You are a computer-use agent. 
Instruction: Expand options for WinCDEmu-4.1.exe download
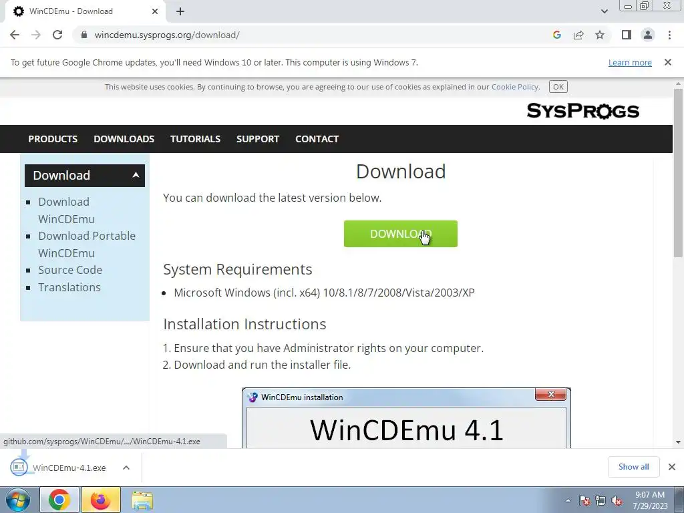click(x=126, y=468)
